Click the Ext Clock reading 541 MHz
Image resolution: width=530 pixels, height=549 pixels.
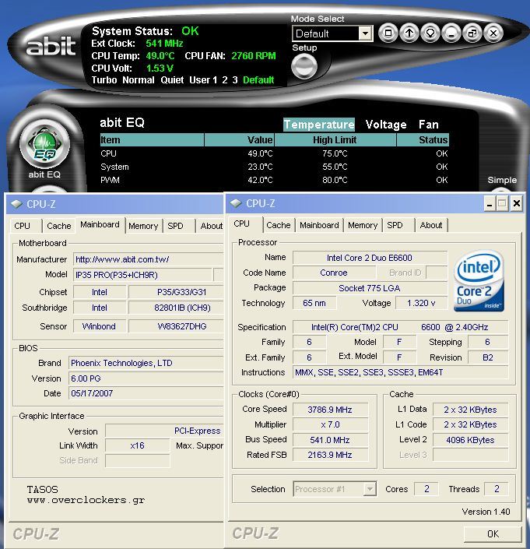click(x=164, y=44)
